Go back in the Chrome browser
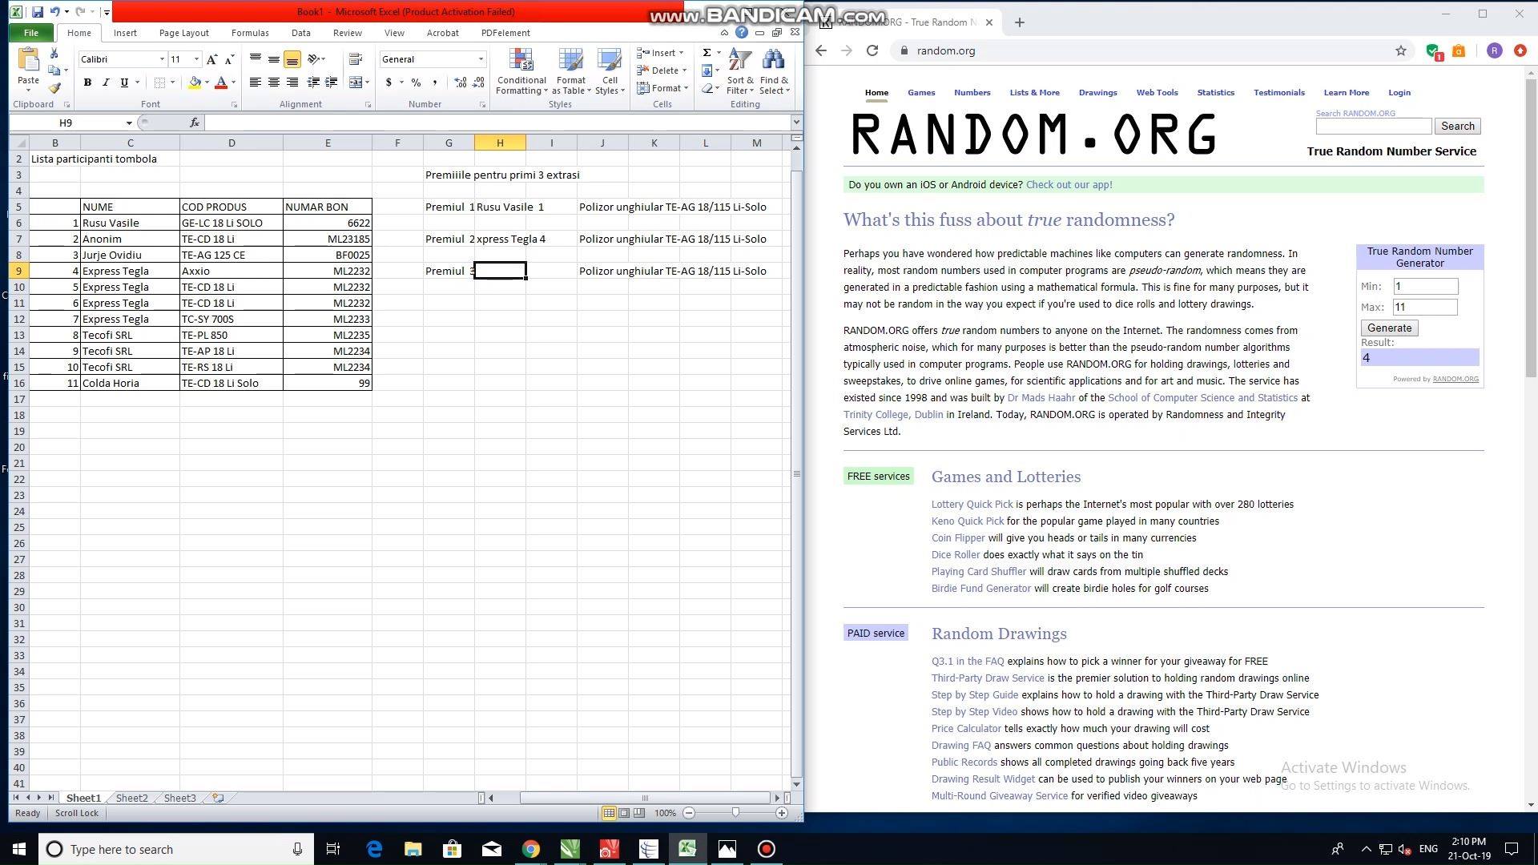The image size is (1538, 865). pyautogui.click(x=821, y=50)
